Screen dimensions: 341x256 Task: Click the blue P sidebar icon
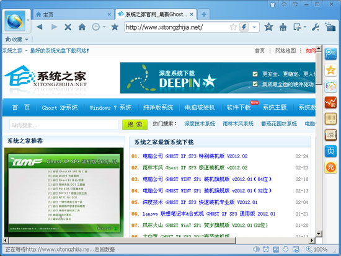pos(330,54)
